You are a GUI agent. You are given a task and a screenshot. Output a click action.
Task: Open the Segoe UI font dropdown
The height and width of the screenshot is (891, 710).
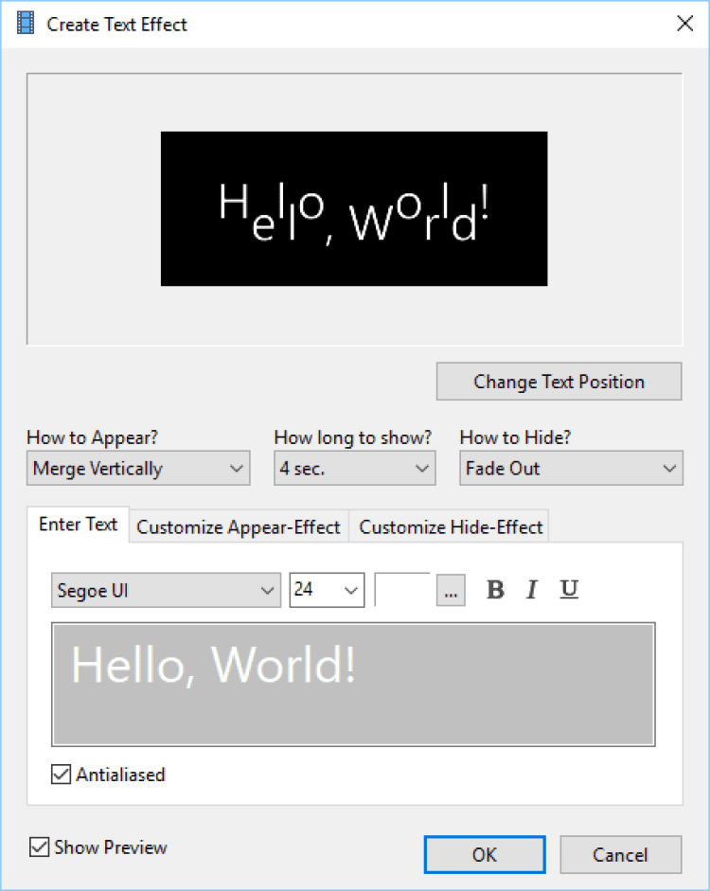pos(166,591)
